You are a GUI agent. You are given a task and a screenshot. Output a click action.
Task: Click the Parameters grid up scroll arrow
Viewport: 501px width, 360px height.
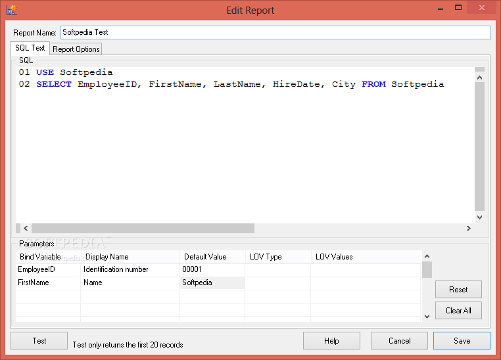427,256
